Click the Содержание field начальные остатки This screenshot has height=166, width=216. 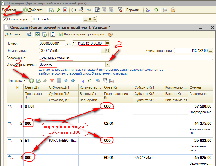pos(126,58)
